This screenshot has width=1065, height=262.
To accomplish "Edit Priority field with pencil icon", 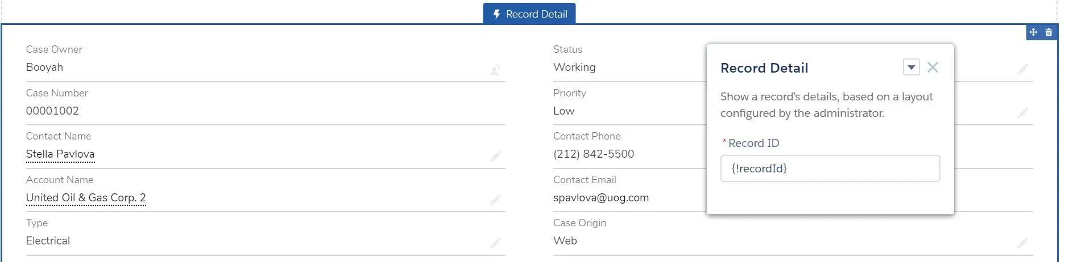I will click(x=1023, y=113).
